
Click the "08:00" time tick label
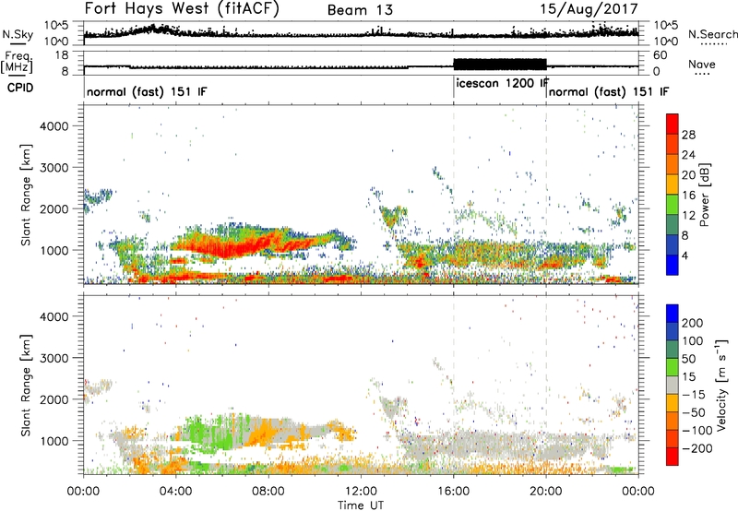tap(268, 492)
